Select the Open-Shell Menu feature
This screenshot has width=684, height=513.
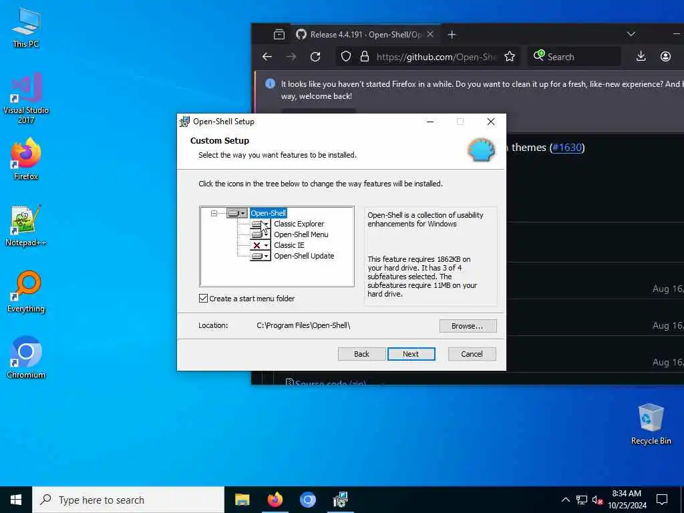[x=301, y=234]
